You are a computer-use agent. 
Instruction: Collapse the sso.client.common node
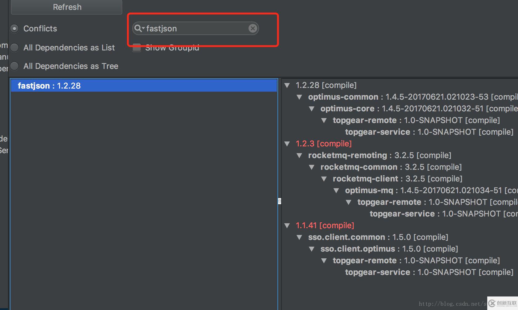pos(300,237)
